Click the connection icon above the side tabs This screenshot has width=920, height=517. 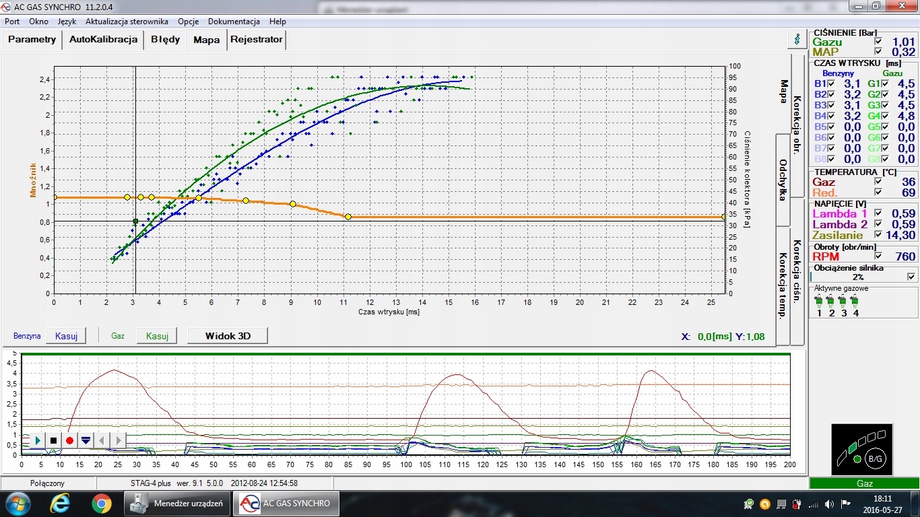tap(797, 39)
